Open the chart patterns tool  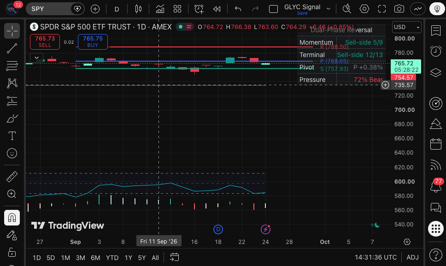12,83
